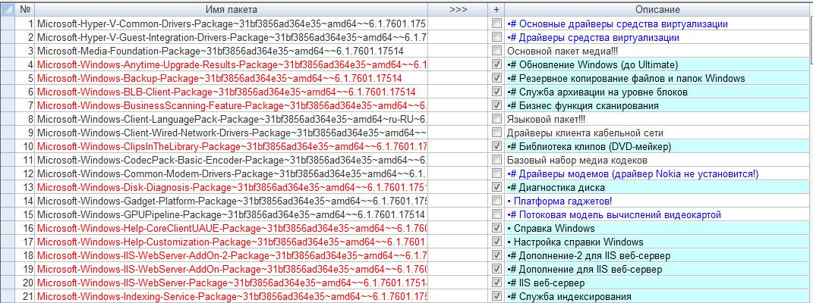The height and width of the screenshot is (303, 813).
Task: Check the box for Драйверы средства виртуализации
Action: (496, 38)
